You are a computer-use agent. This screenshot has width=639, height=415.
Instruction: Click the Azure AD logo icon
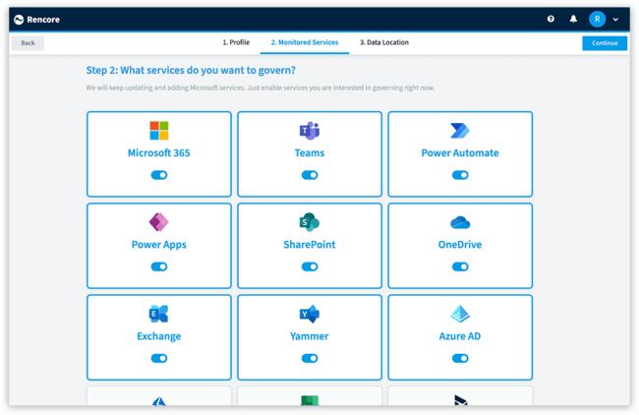pyautogui.click(x=460, y=314)
